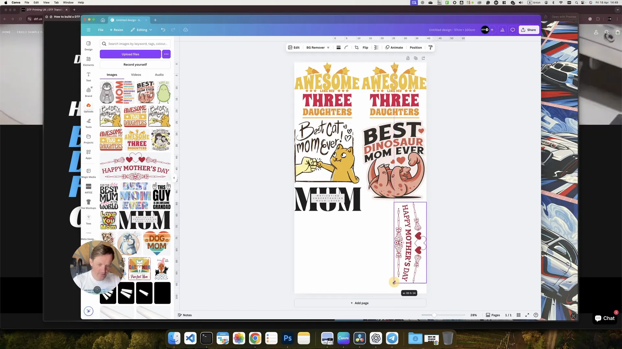622x349 pixels.
Task: Open the Position panel
Action: tap(416, 48)
